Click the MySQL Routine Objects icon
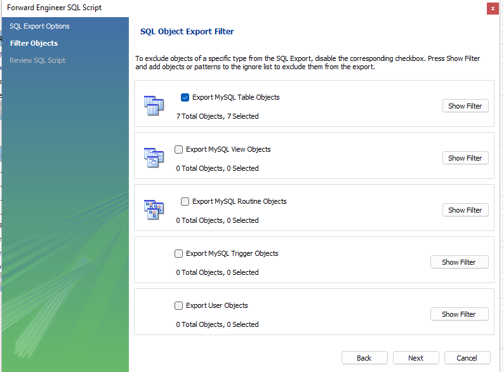The image size is (504, 372). pyautogui.click(x=154, y=209)
